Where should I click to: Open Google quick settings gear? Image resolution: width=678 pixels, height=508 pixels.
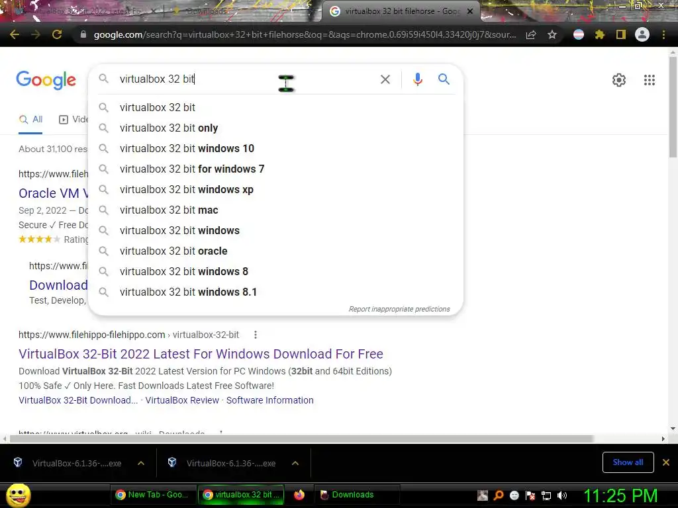pos(619,80)
